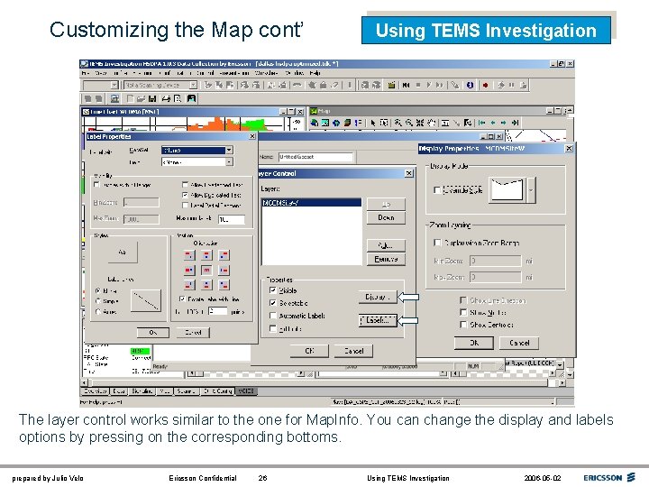This screenshot has width=649, height=487.
Task: Select bottom-left label position icon
Action: [x=189, y=285]
